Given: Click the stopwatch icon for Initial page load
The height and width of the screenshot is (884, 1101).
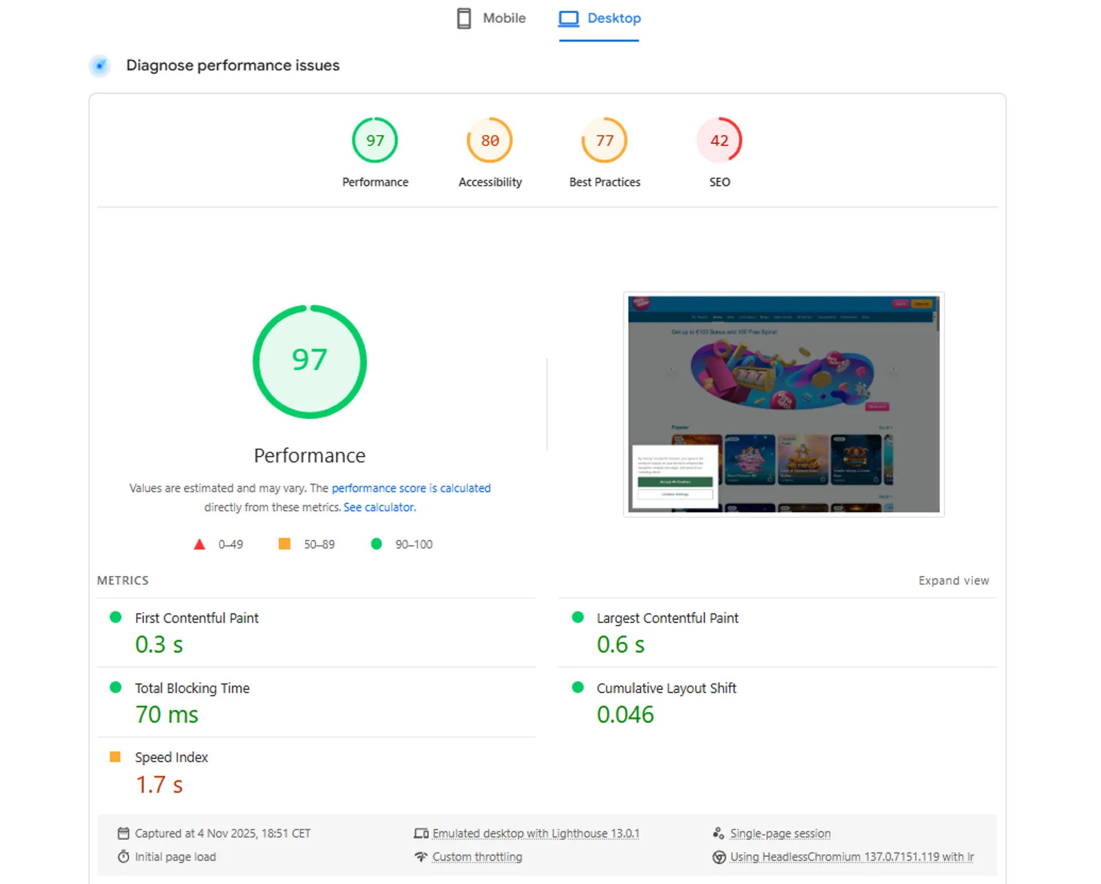Looking at the screenshot, I should [x=123, y=856].
